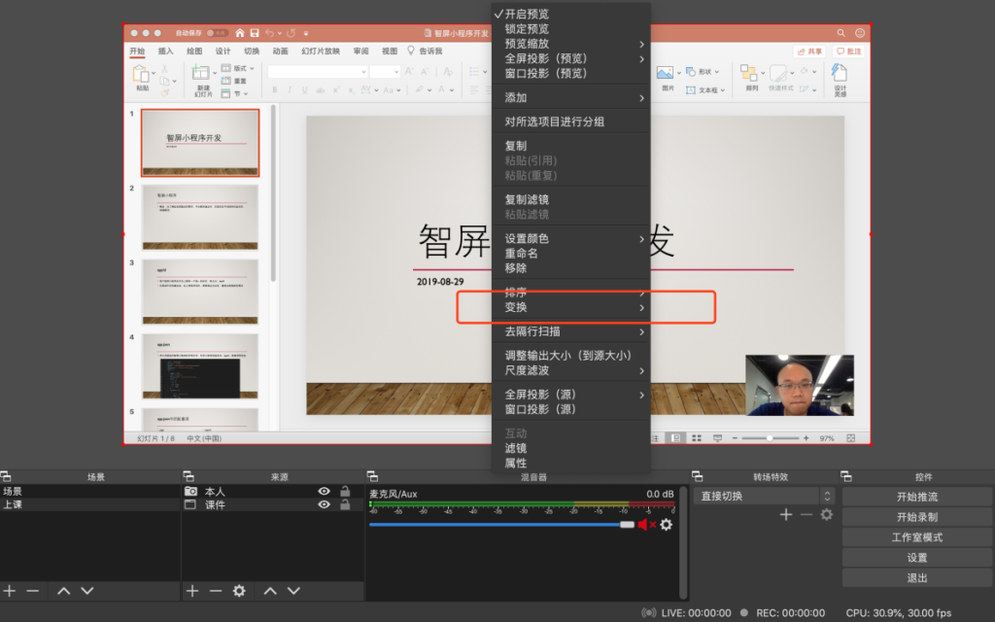
Task: Add a transition using the plus icon
Action: click(786, 514)
